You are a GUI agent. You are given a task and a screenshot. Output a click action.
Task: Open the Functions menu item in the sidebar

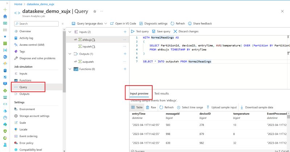(25, 80)
